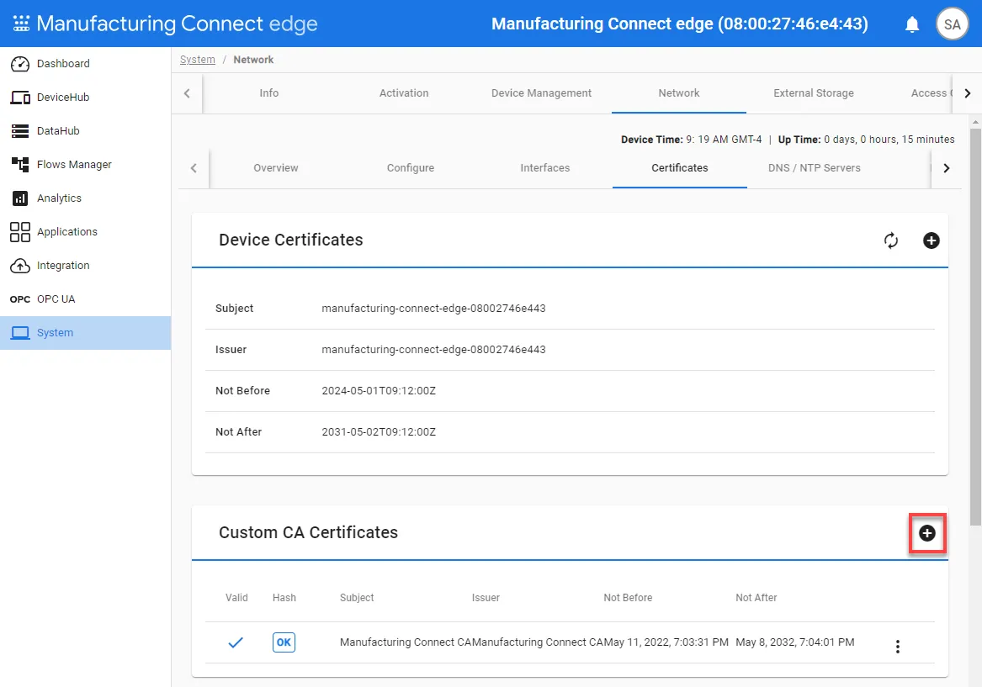Viewport: 982px width, 687px height.
Task: Click the System breadcrumb link
Action: [197, 60]
